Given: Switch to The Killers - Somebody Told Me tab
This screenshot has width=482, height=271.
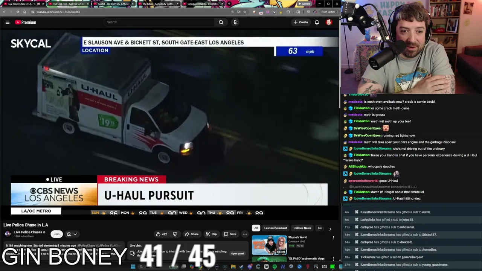Looking at the screenshot, I should coord(157,4).
